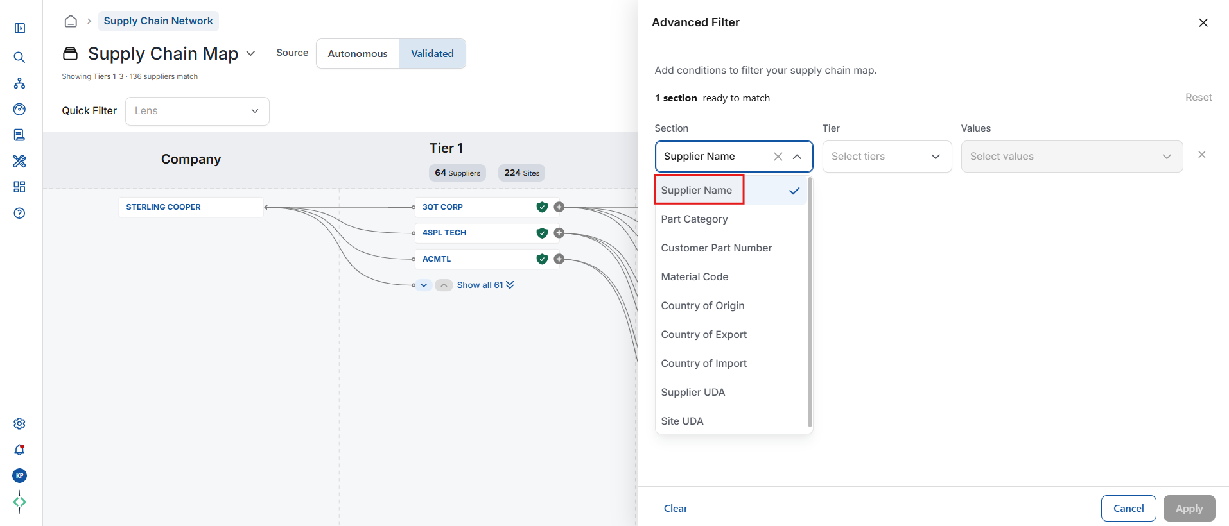
Task: Click Reset in filter panel
Action: coord(1198,98)
